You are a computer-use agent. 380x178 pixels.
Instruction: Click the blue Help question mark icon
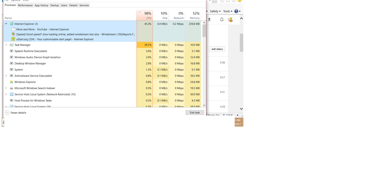tap(236, 11)
